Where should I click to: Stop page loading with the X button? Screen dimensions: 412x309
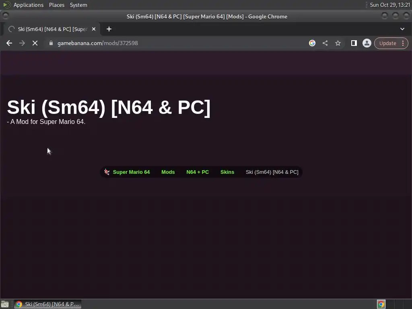tap(35, 43)
